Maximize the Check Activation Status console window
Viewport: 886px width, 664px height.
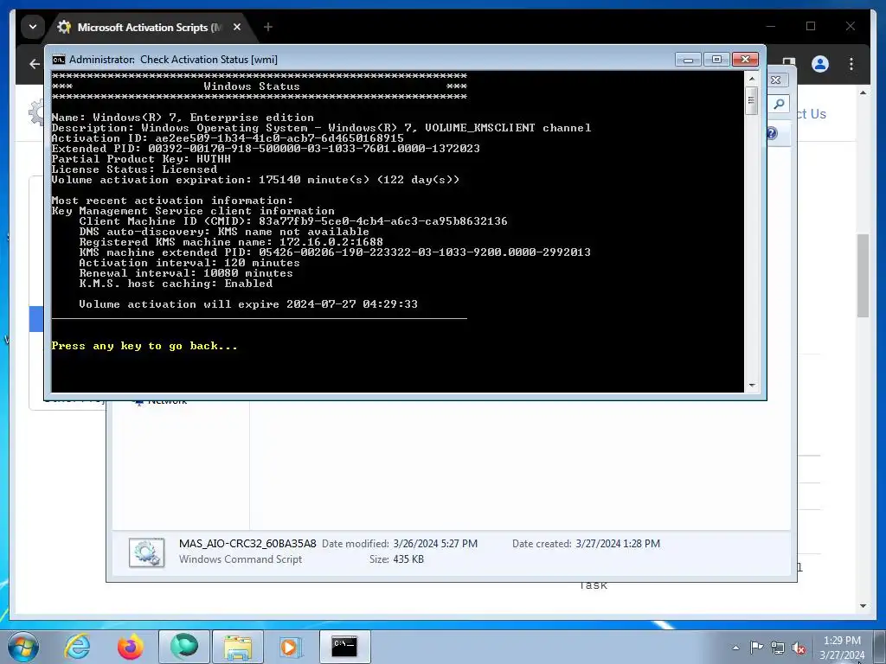pyautogui.click(x=716, y=60)
